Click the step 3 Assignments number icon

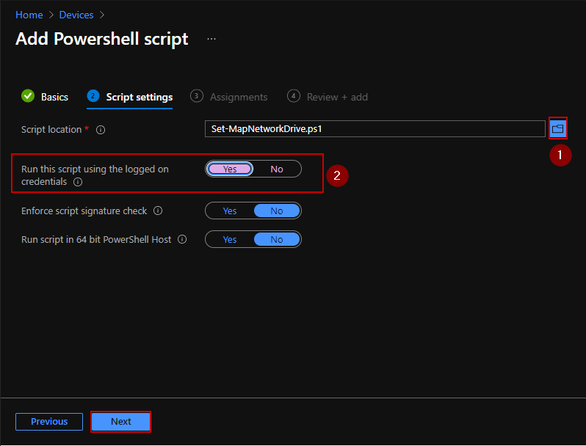click(x=196, y=96)
